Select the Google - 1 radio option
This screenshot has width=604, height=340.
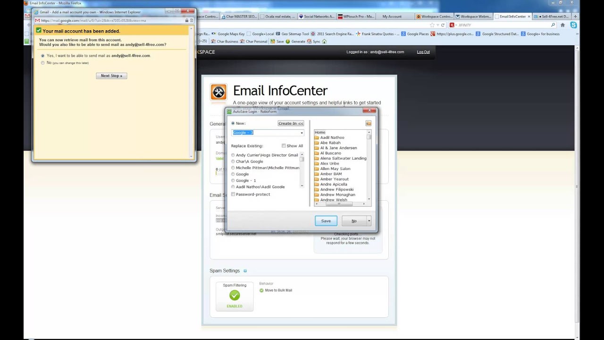[233, 180]
